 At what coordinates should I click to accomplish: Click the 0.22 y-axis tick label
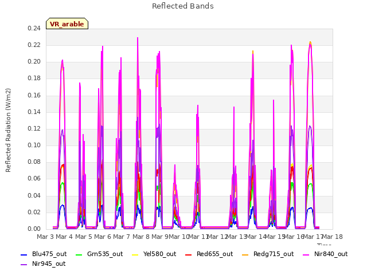[x=34, y=45]
